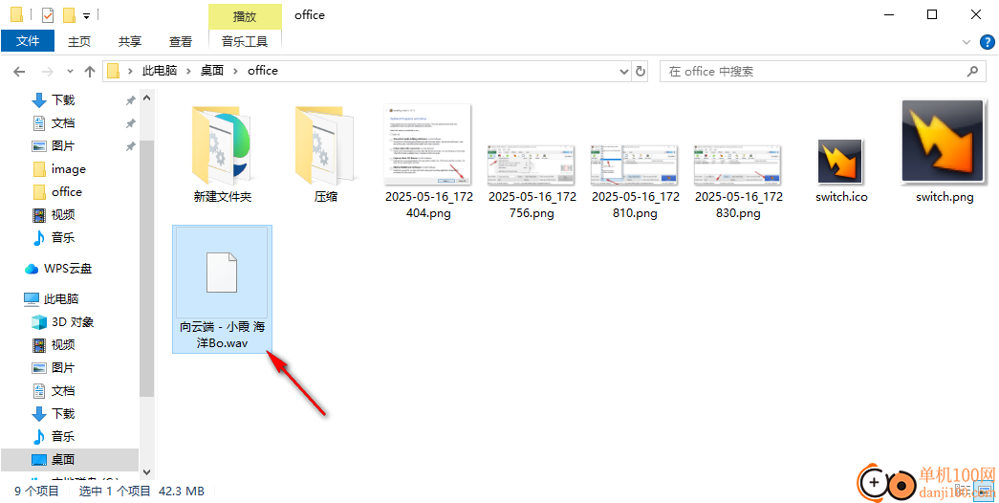The height and width of the screenshot is (503, 999).
Task: Click the title bar folder icon
Action: (16, 14)
